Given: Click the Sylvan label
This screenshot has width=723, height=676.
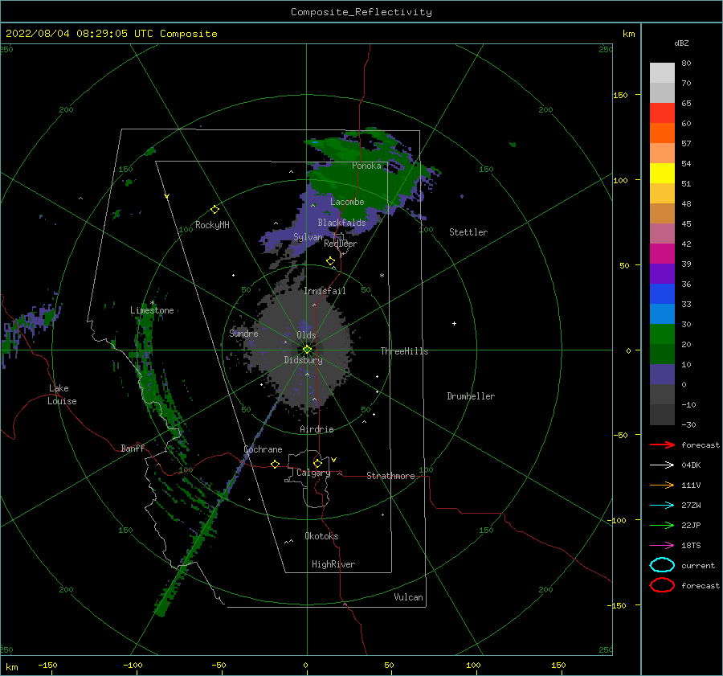Looking at the screenshot, I should tap(308, 237).
